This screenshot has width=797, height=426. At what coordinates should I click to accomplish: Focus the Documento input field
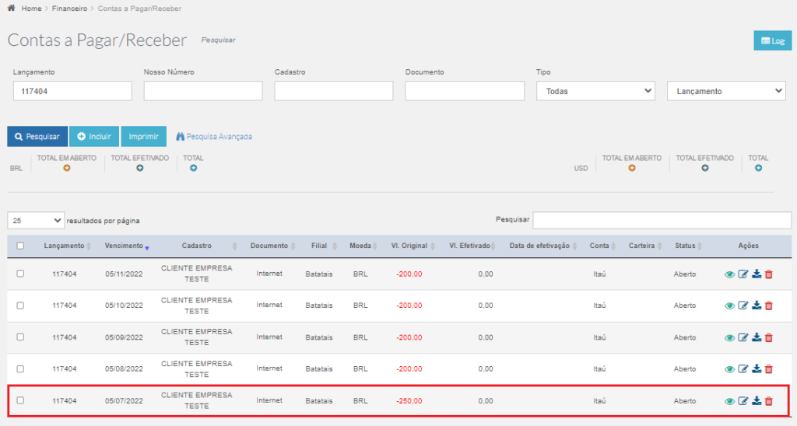point(465,91)
